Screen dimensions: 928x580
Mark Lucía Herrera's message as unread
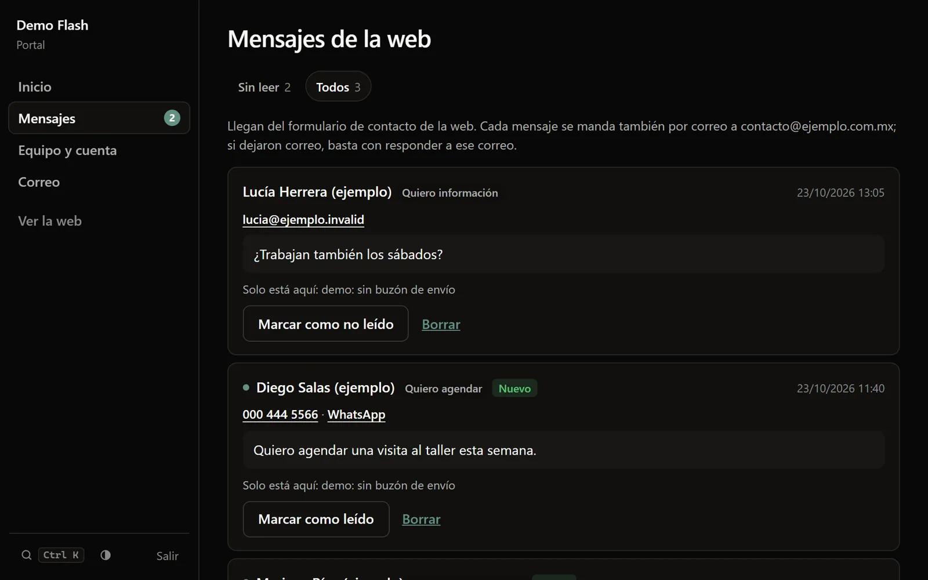tap(325, 324)
